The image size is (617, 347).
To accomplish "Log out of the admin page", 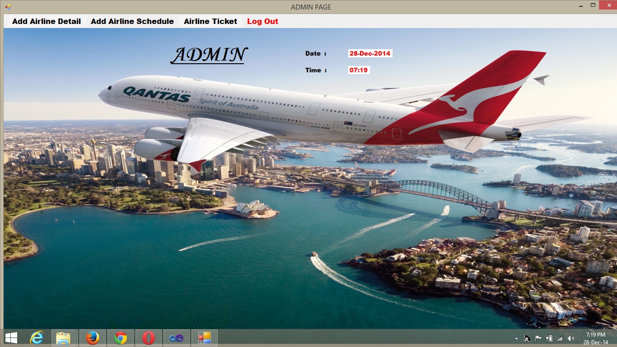I will 262,21.
